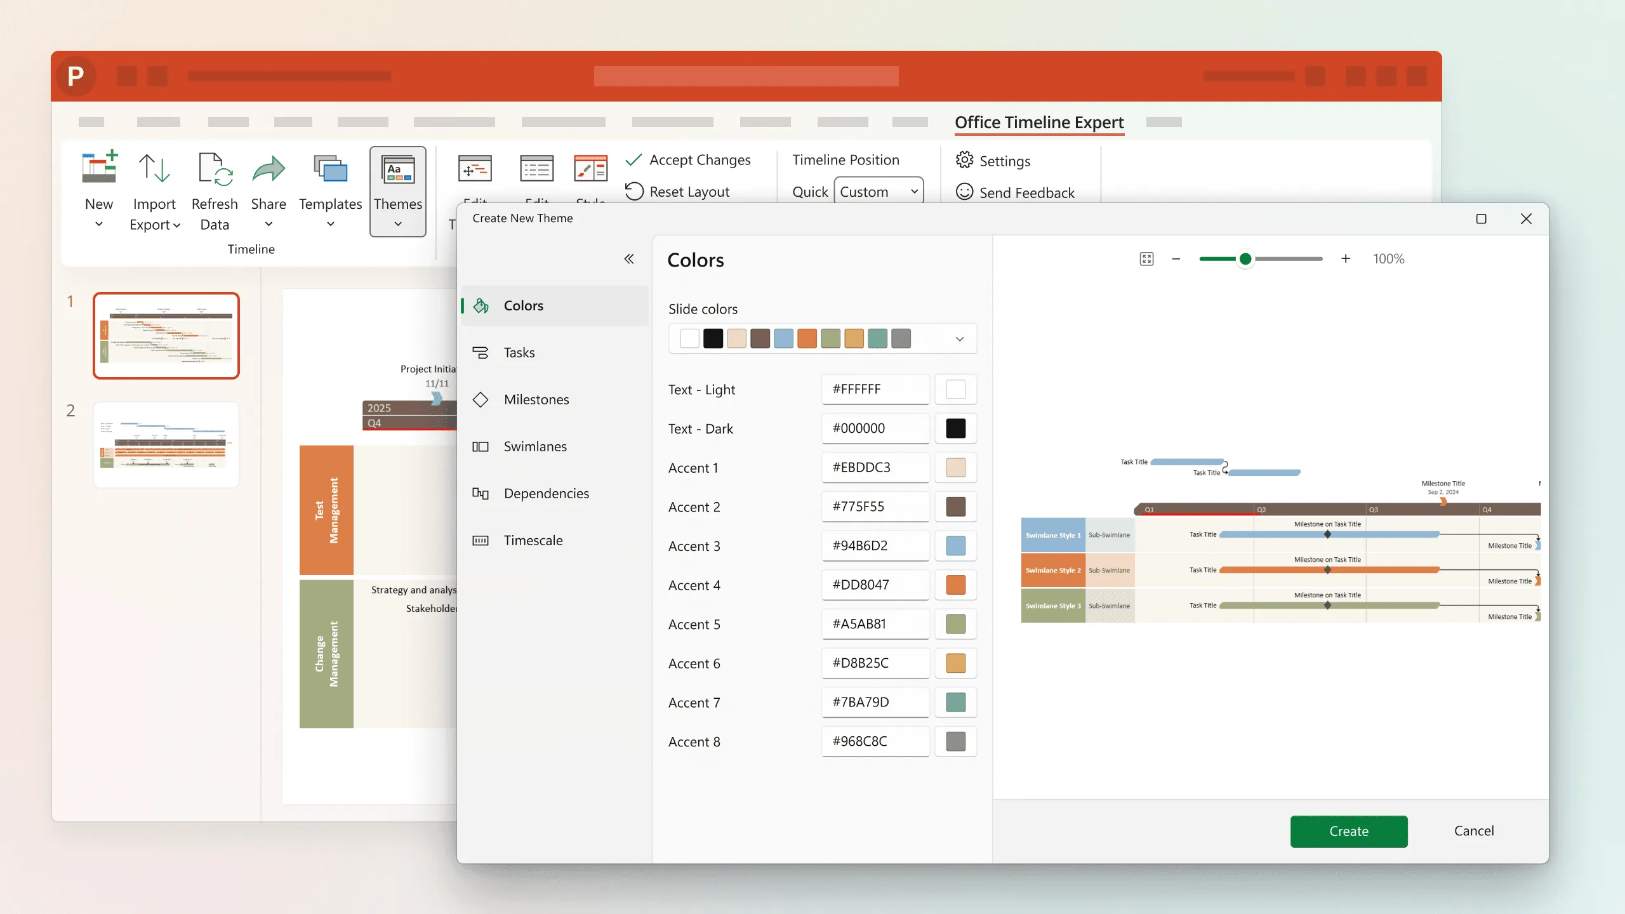Select the Accent 4 orange color swatch

point(955,585)
